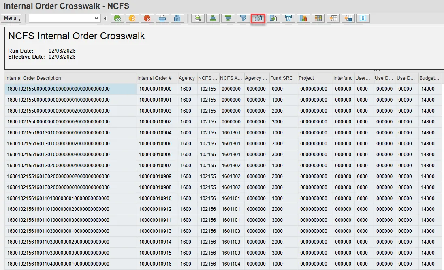This screenshot has width=444, height=270.
Task: Sort ascending using toolbar icon
Action: coord(213,18)
